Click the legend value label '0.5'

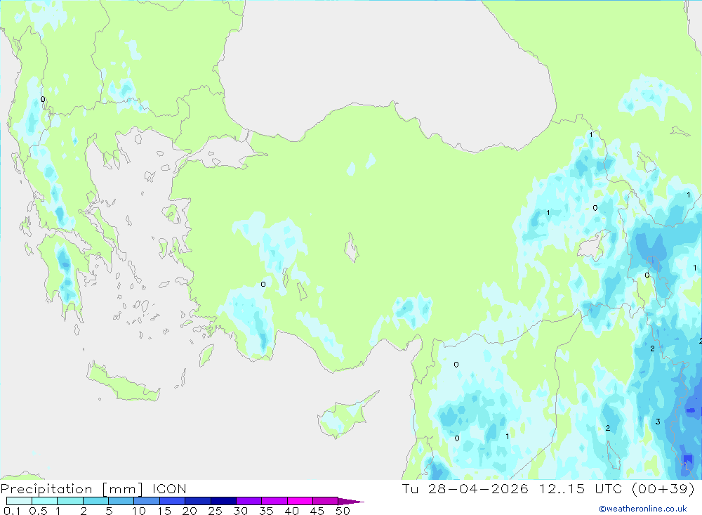pyautogui.click(x=38, y=511)
